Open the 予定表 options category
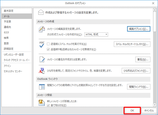158x115 pixels. [17, 22]
